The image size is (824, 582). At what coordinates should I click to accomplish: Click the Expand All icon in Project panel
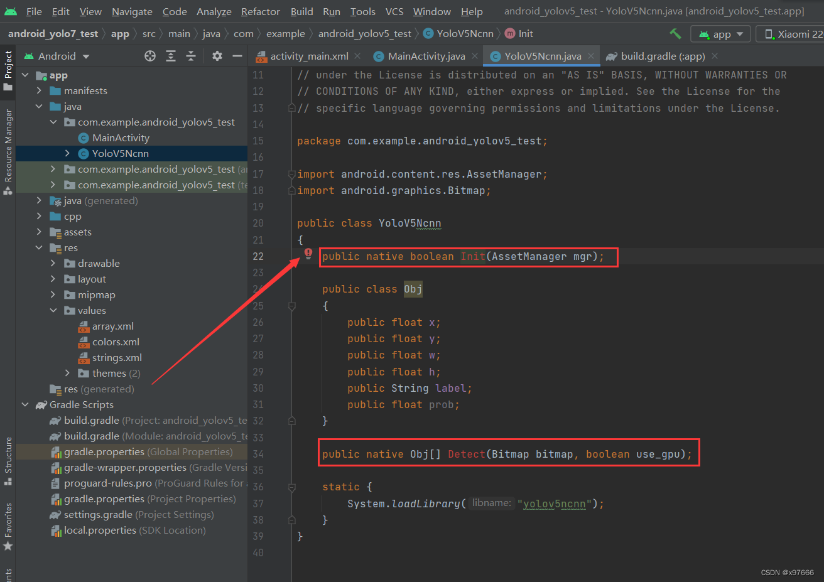tap(171, 56)
